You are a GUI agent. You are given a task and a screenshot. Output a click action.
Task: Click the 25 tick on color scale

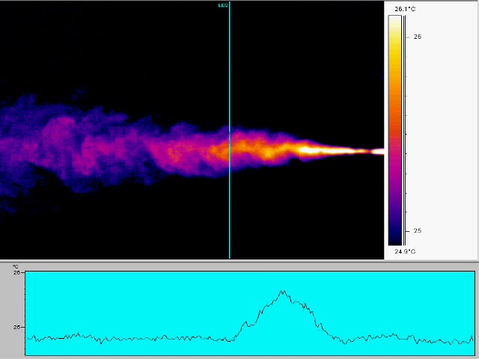pyautogui.click(x=418, y=231)
